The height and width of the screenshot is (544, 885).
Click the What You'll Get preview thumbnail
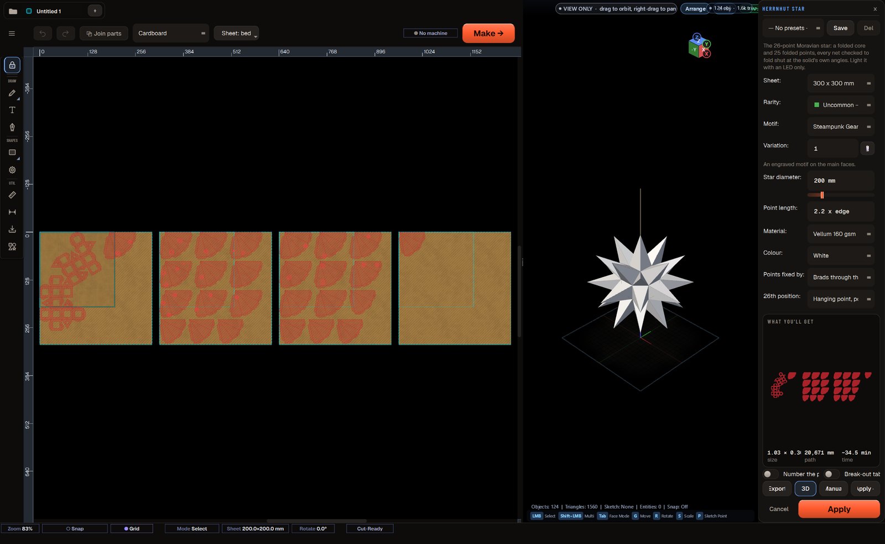(x=821, y=386)
